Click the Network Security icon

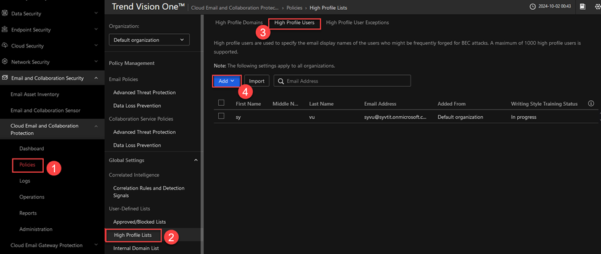click(x=5, y=62)
